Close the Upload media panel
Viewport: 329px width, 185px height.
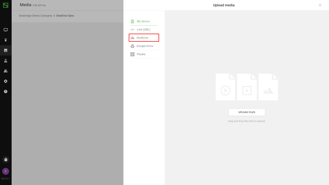pyautogui.click(x=320, y=5)
